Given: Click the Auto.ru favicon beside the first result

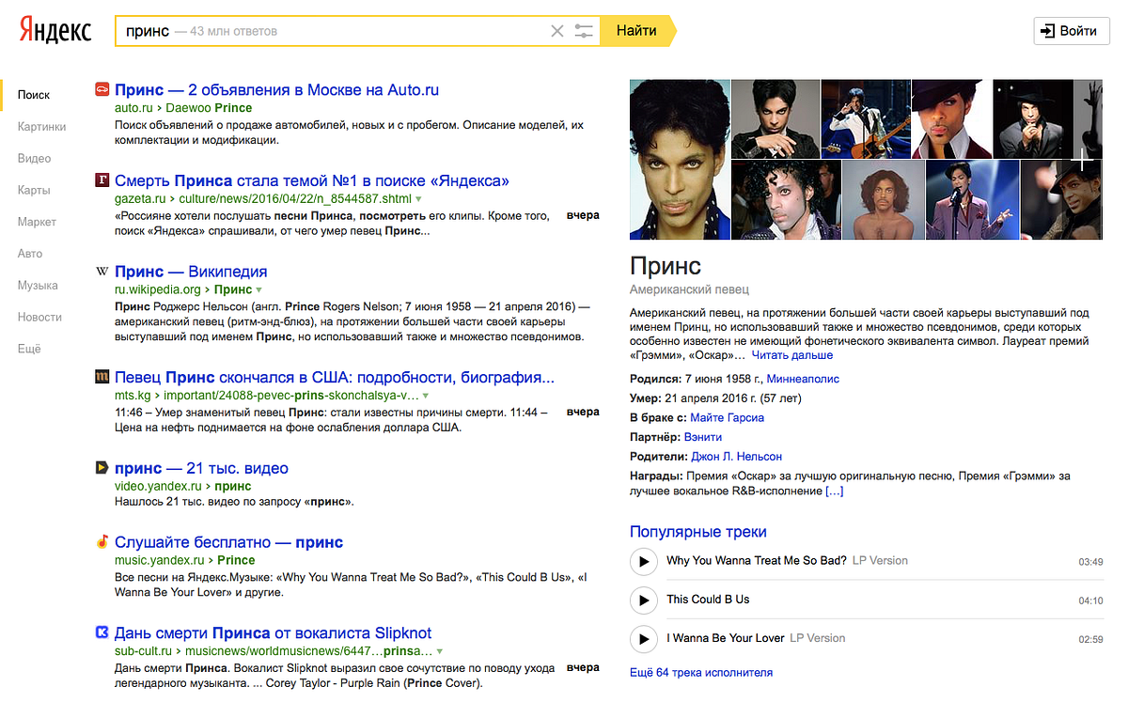Looking at the screenshot, I should point(102,90).
